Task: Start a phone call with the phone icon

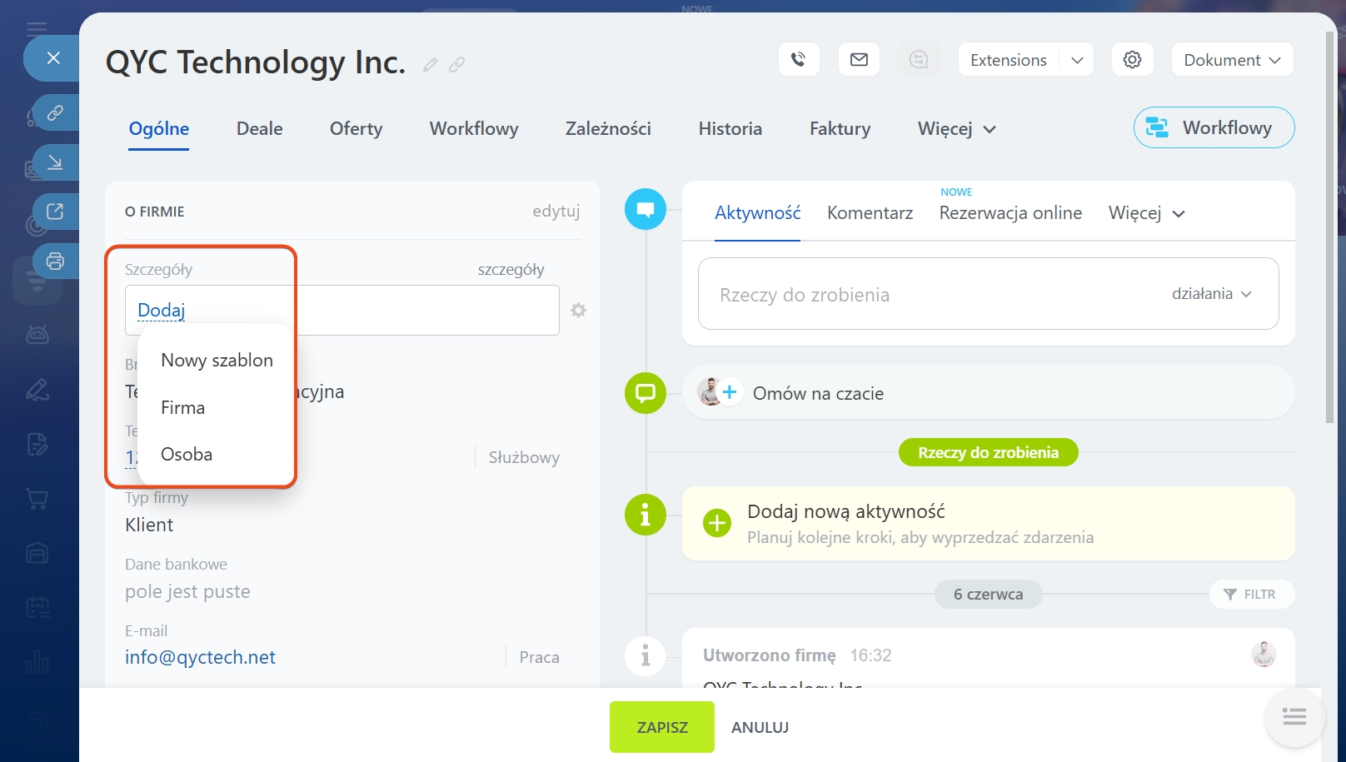Action: point(799,59)
